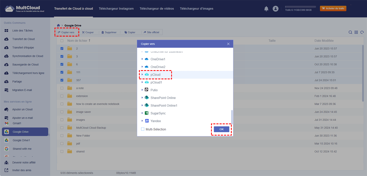Open Devenir notre affilié link

[24, 162]
